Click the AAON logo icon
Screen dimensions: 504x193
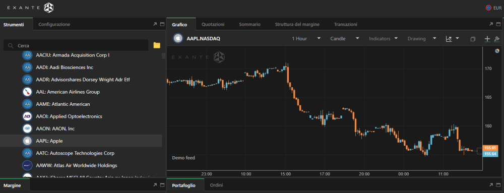(27, 128)
